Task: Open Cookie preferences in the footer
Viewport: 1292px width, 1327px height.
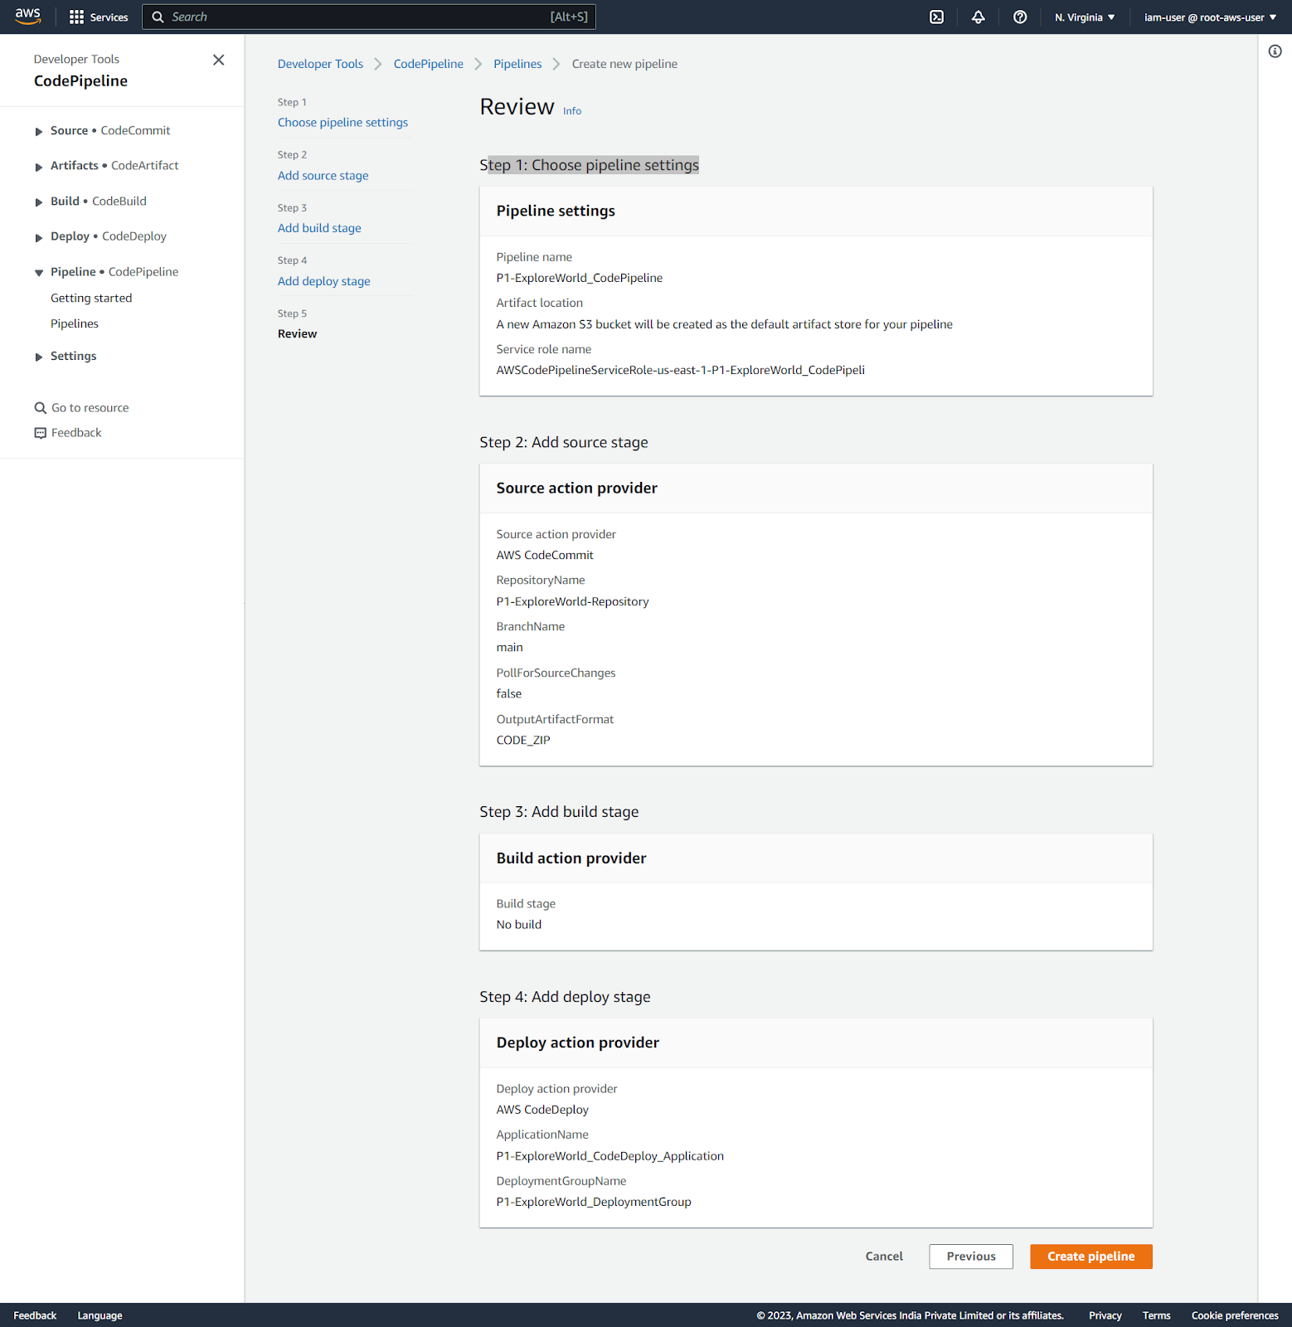Action: (1235, 1315)
